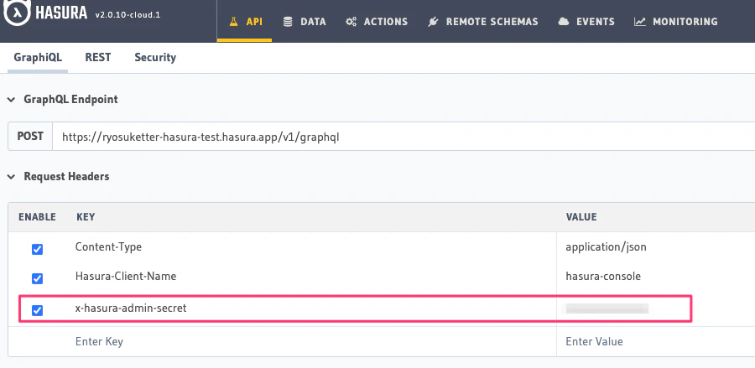Click the database icon beside DATA
The image size is (755, 368).
click(x=288, y=22)
